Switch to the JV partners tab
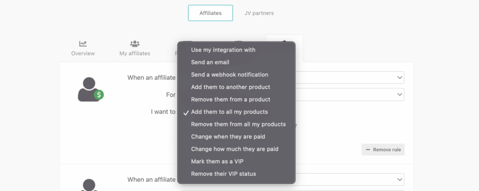The width and height of the screenshot is (479, 191). click(x=259, y=13)
